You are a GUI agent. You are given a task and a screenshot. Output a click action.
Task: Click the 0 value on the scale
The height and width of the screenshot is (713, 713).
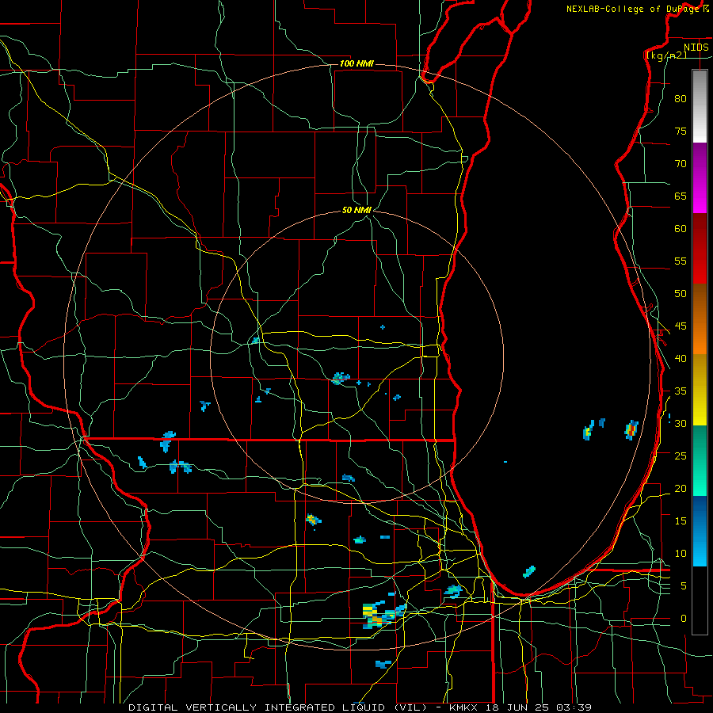click(x=684, y=619)
